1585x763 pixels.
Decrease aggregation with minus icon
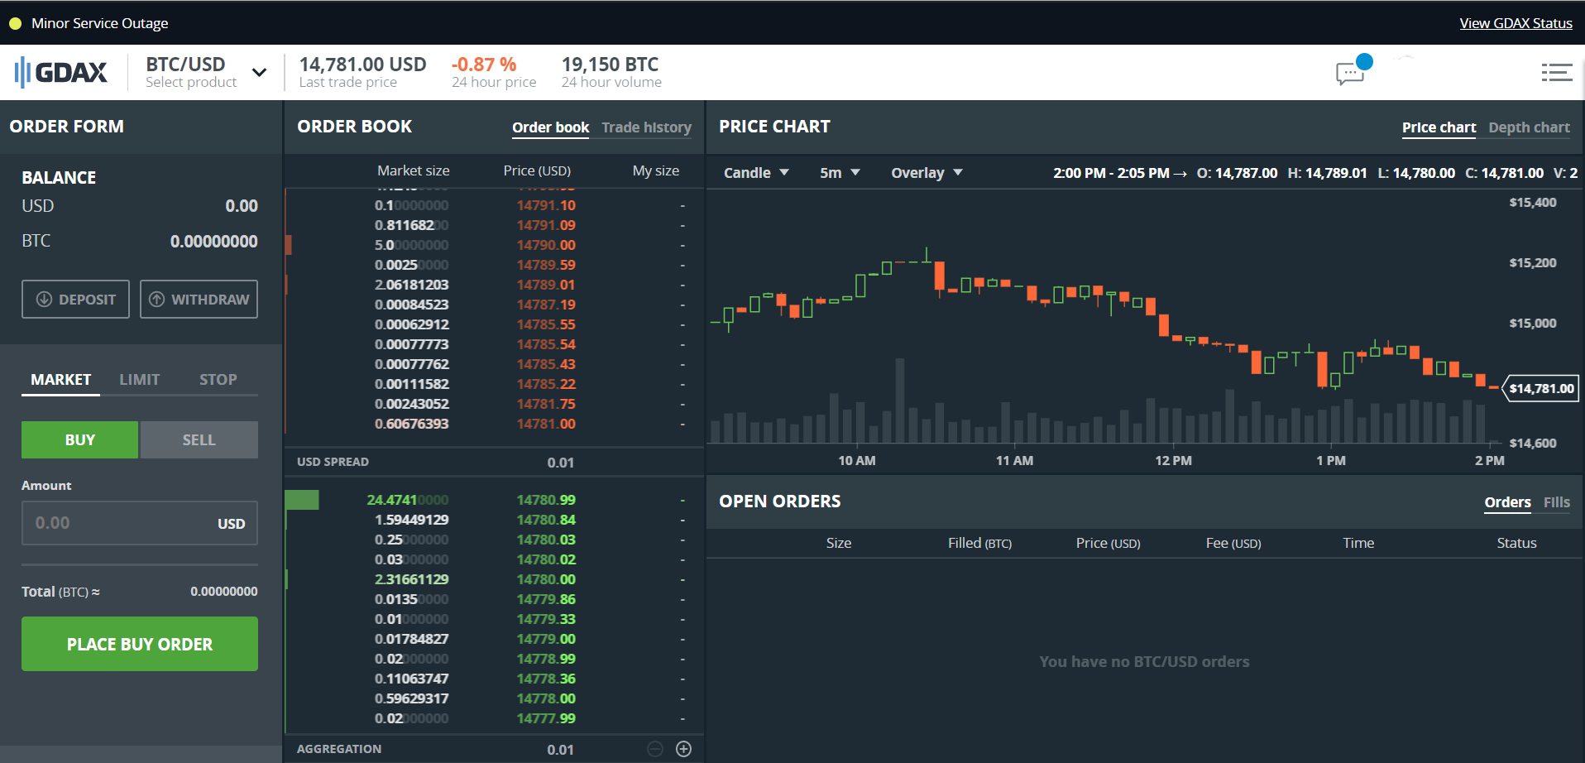(655, 749)
